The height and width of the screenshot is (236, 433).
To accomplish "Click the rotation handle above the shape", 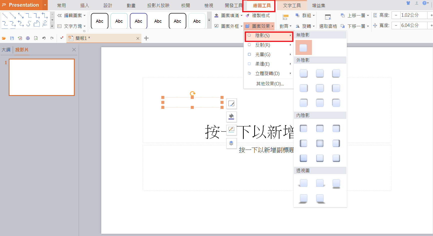I will click(193, 94).
